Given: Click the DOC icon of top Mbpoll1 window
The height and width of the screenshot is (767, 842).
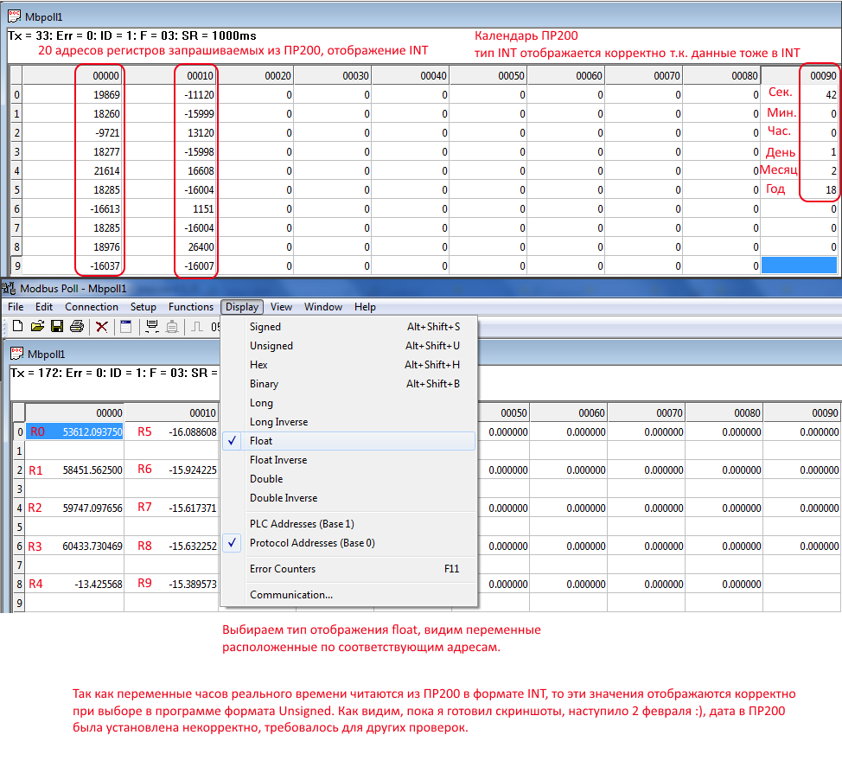Looking at the screenshot, I should click(15, 16).
